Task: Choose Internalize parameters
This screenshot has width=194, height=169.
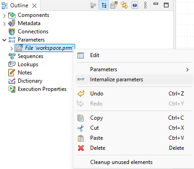Action: (134, 79)
